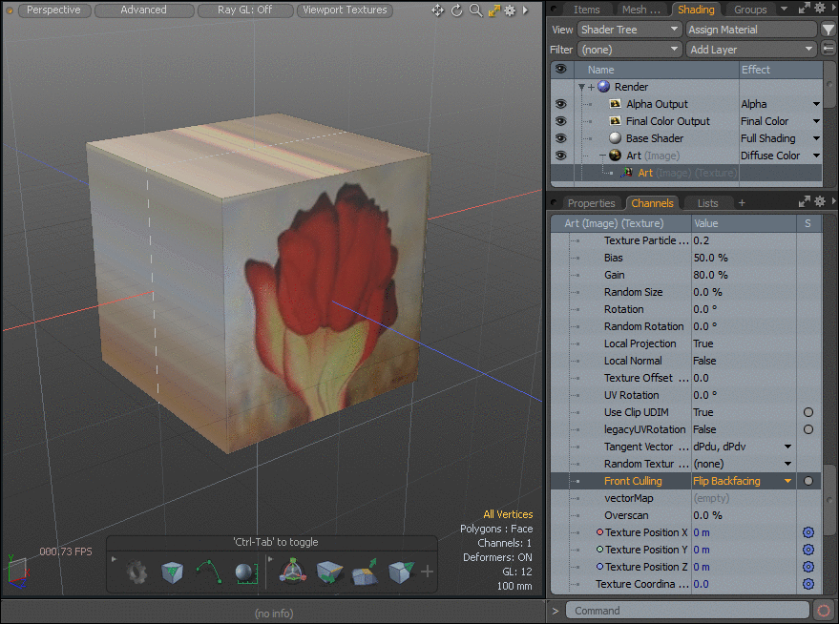Click the sphere primitive icon at the bottom
Screen dimensions: 839x624
tap(244, 571)
